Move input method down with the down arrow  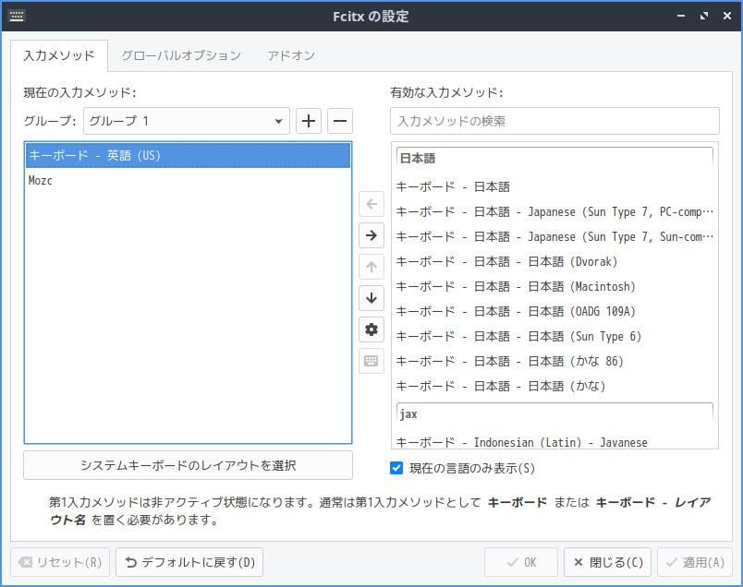pyautogui.click(x=371, y=298)
